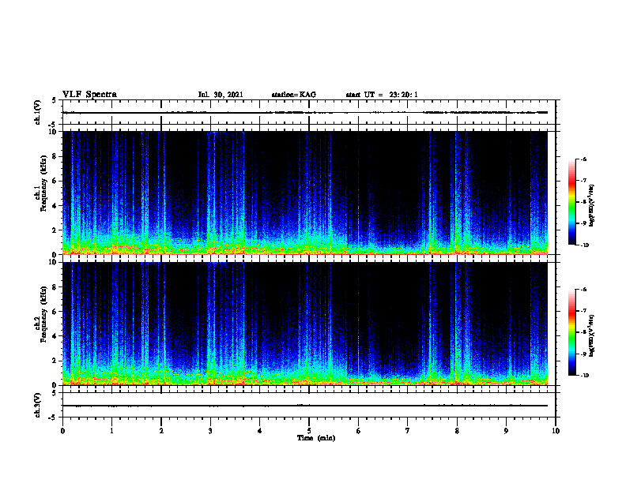Image resolution: width=626 pixels, height=483 pixels.
Task: Click the "-10" label on ch.2 color bar
Action: point(584,376)
